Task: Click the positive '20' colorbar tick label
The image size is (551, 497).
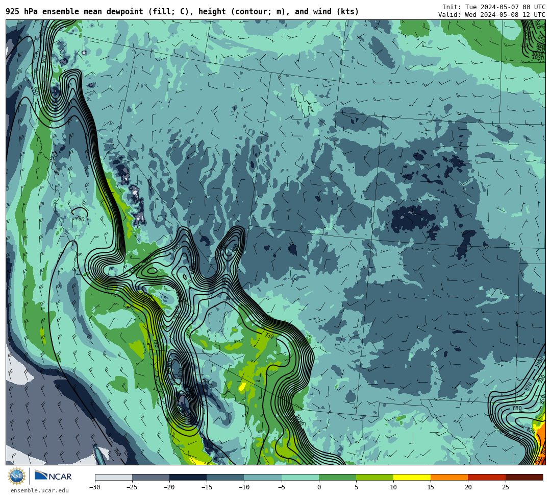Action: pos(468,487)
